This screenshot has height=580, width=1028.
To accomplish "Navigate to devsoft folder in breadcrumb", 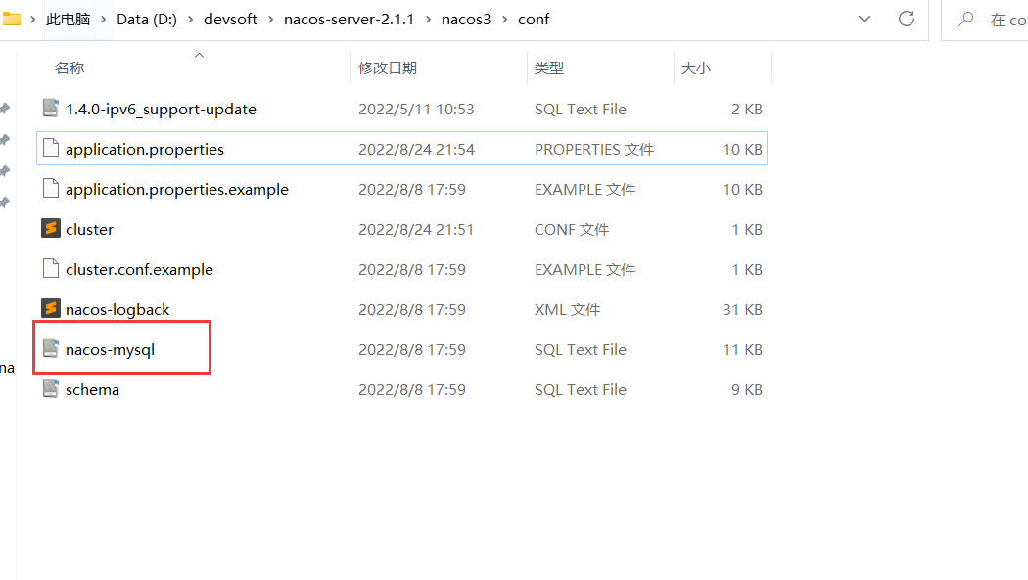I will point(230,20).
